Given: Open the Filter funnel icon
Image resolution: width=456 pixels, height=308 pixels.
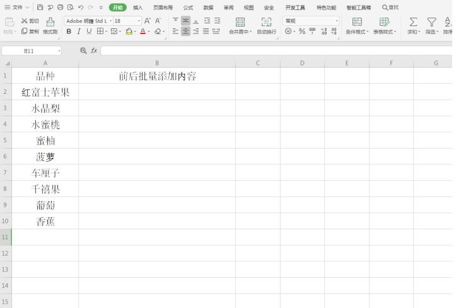Looking at the screenshot, I should (431, 22).
